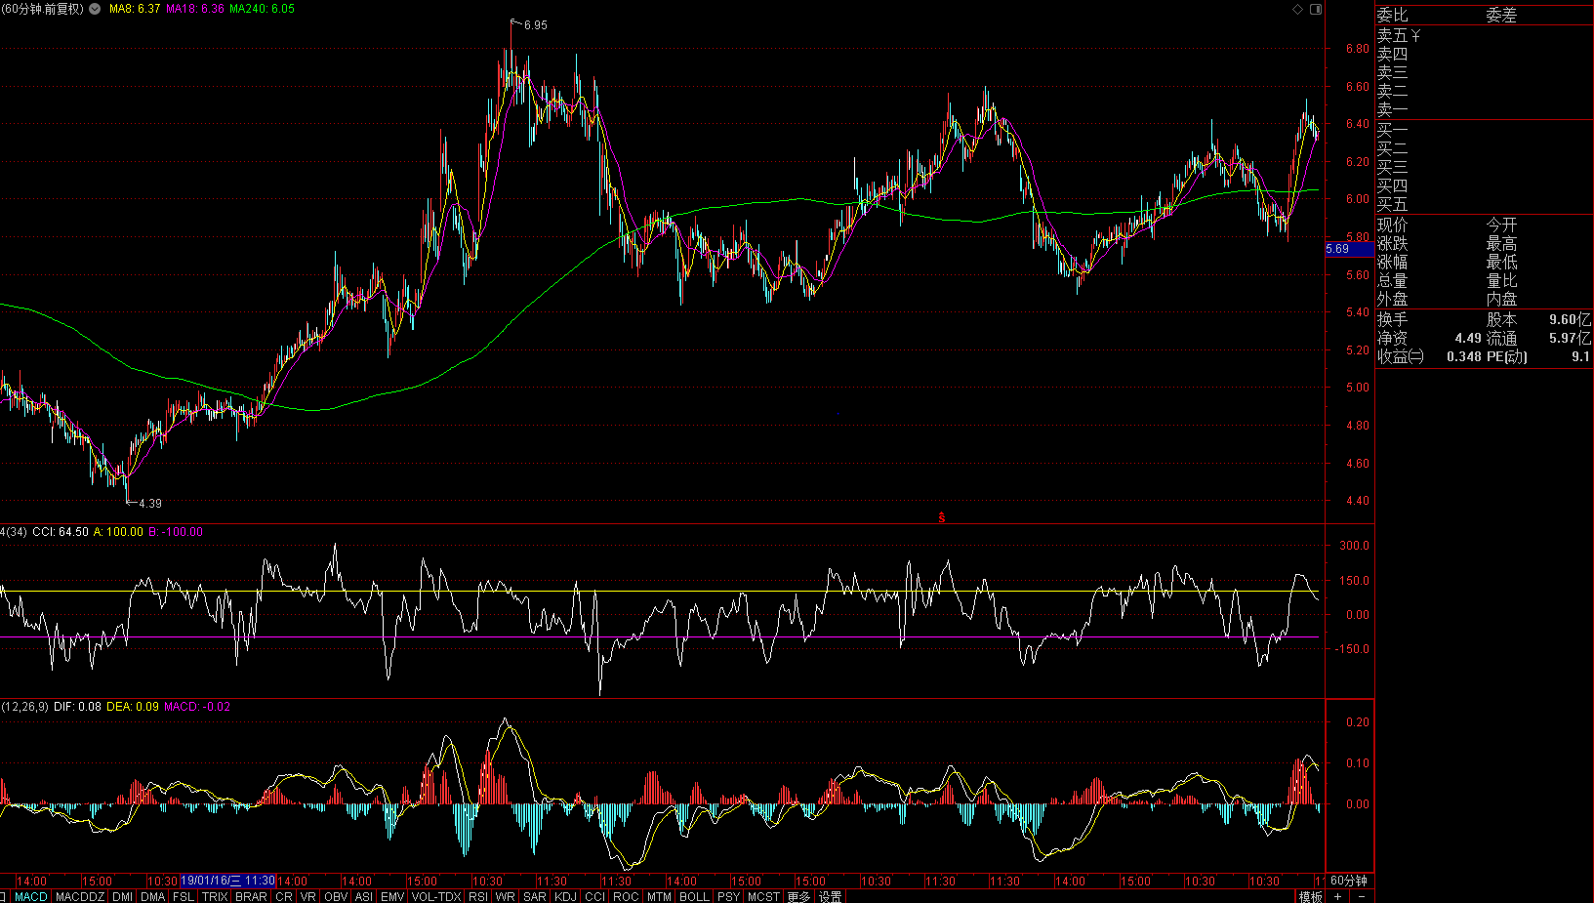The image size is (1594, 903).
Task: Click the MA240: 6.05 label
Action: (262, 9)
